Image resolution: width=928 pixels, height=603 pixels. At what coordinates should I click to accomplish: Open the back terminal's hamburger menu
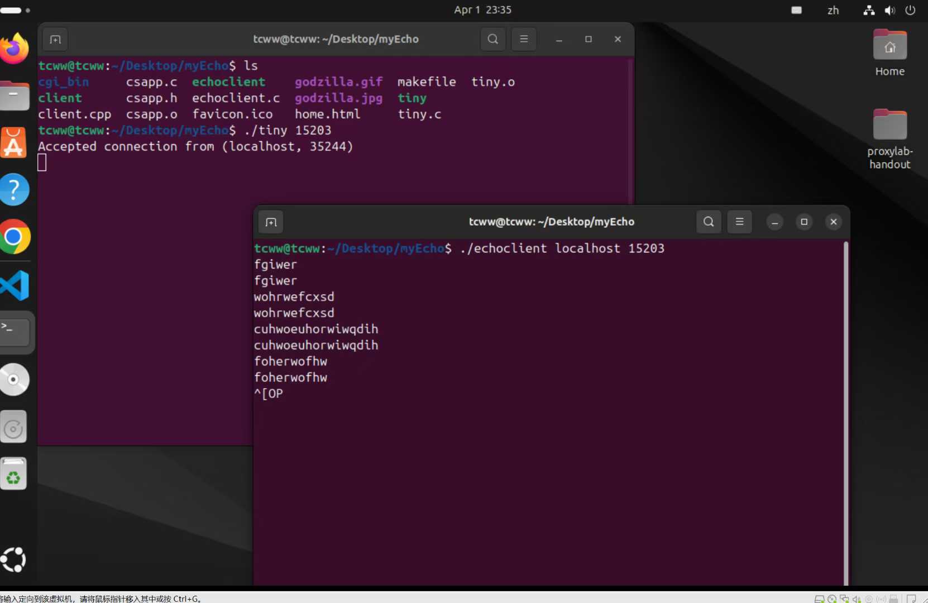[524, 39]
